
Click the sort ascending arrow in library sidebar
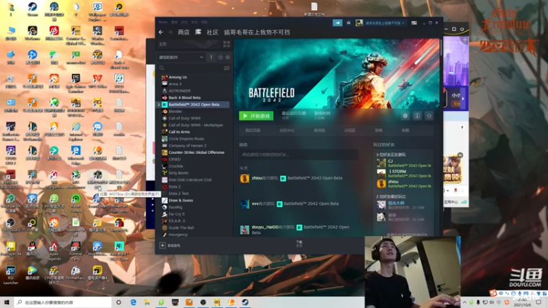point(211,57)
